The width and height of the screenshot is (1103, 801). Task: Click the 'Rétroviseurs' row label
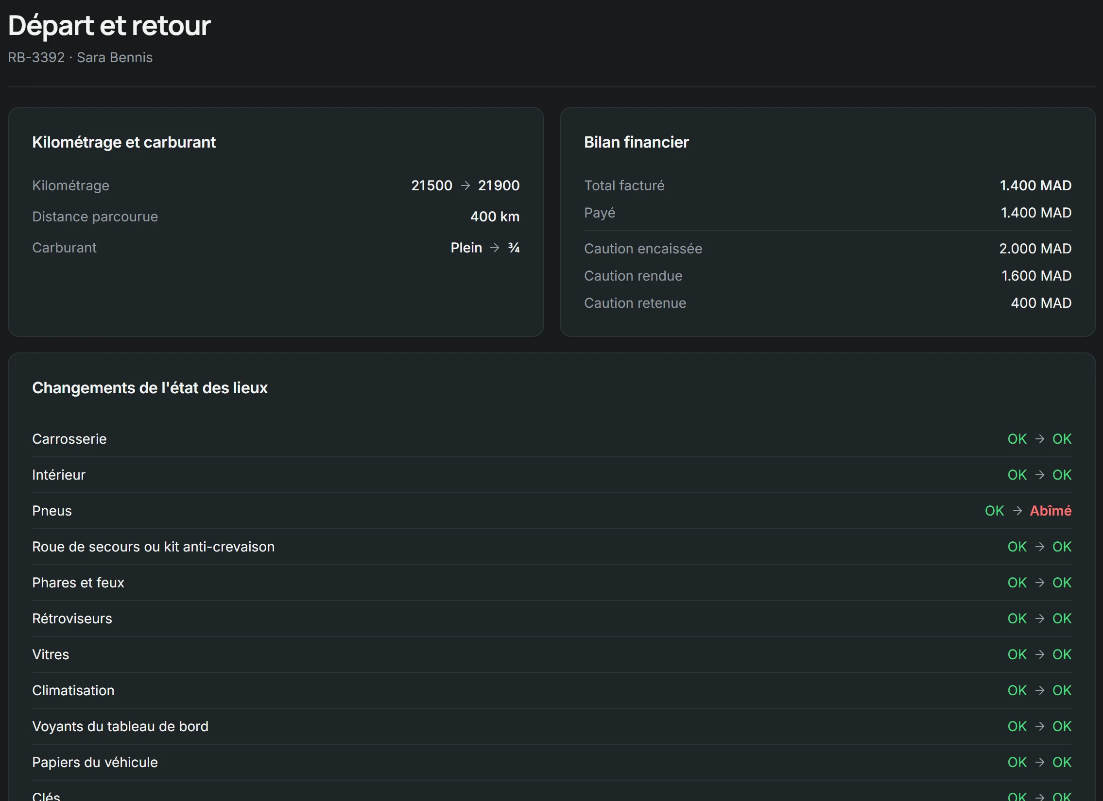tap(72, 619)
